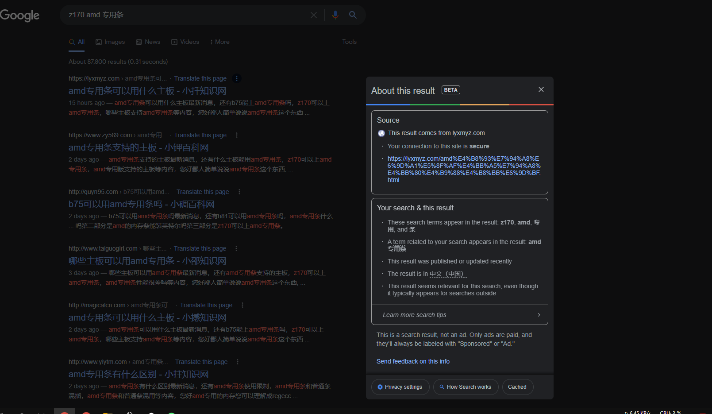Switch to the Images tab
The image size is (712, 414).
[110, 42]
